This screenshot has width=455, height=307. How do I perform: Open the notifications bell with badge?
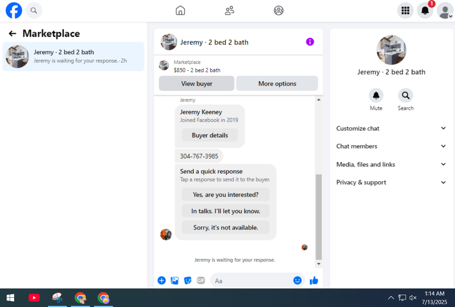point(425,10)
